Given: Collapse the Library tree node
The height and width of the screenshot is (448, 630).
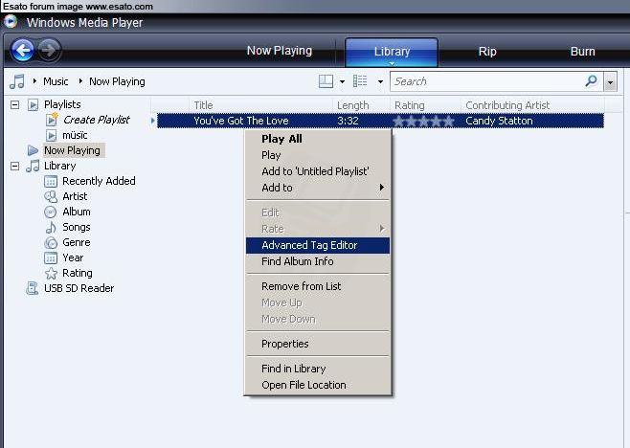Looking at the screenshot, I should click(x=15, y=166).
